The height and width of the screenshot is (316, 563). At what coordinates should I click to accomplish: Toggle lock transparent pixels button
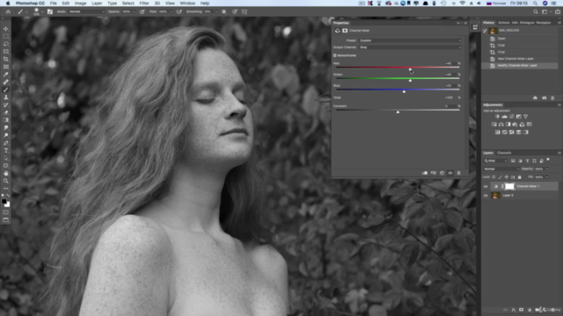tap(494, 177)
